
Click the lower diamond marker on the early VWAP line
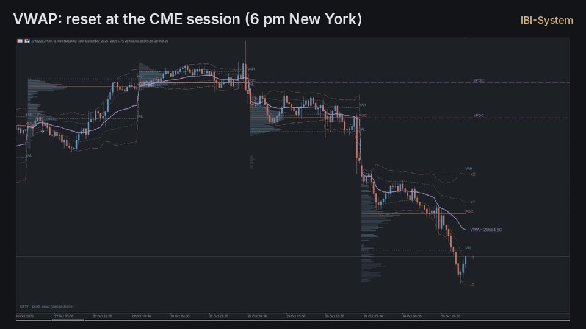coord(43,132)
